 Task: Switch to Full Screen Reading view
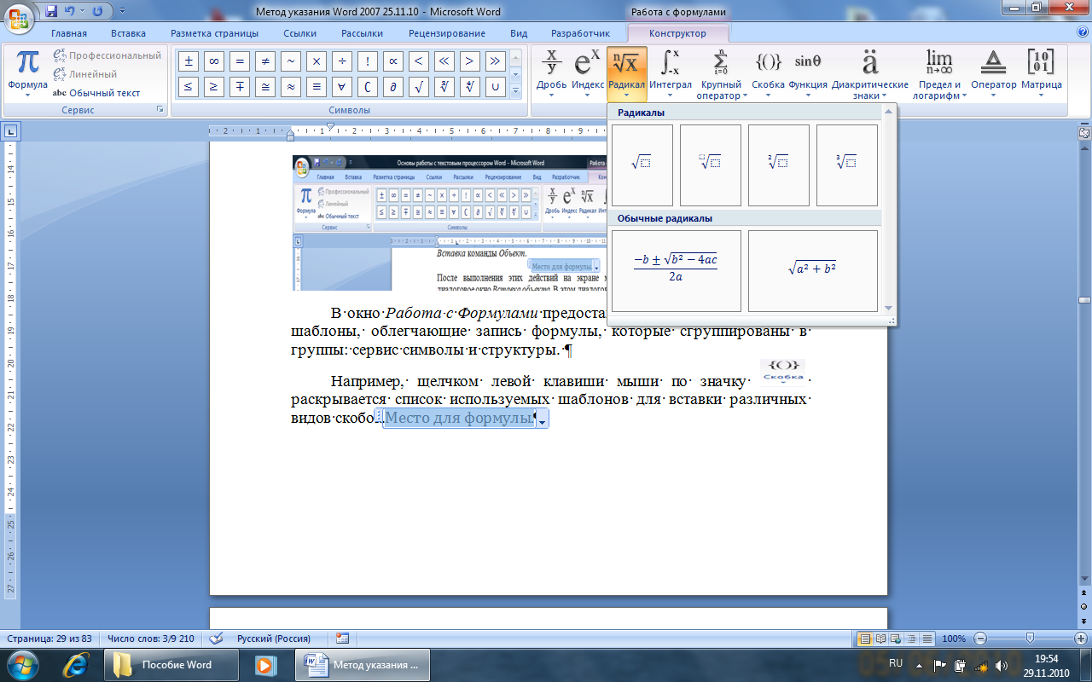pyautogui.click(x=880, y=639)
